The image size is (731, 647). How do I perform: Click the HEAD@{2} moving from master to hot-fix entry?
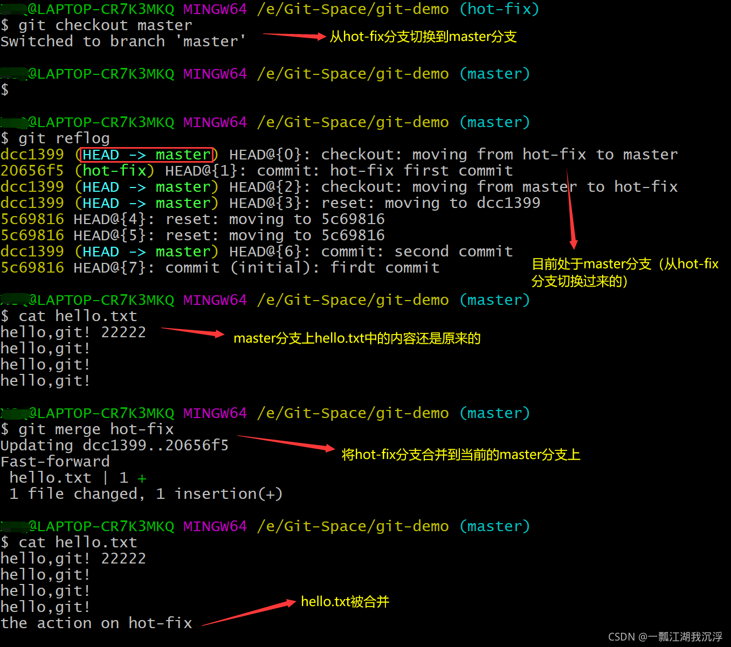point(339,187)
